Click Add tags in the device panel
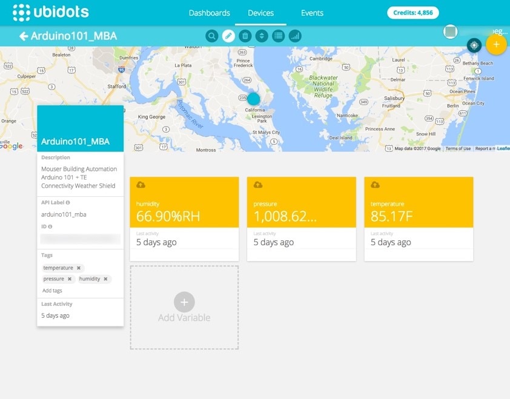This screenshot has width=510, height=399. click(54, 290)
